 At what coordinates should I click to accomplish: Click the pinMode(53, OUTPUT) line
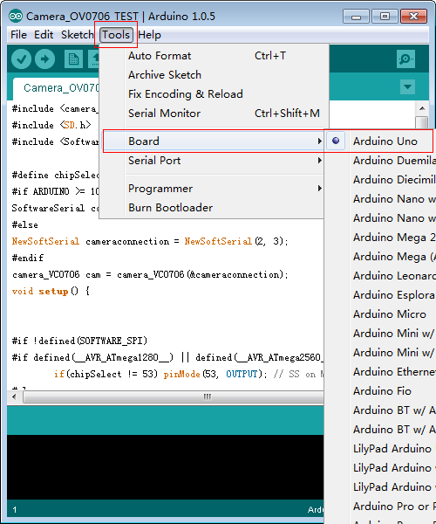pyautogui.click(x=188, y=374)
